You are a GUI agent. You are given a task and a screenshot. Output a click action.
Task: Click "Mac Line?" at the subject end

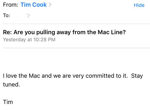tap(112, 32)
